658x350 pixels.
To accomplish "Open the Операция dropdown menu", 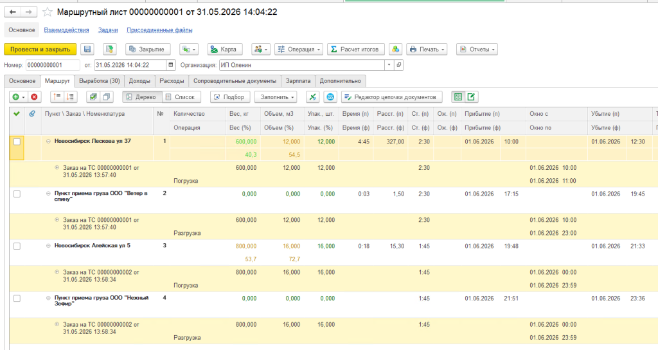I will click(299, 49).
